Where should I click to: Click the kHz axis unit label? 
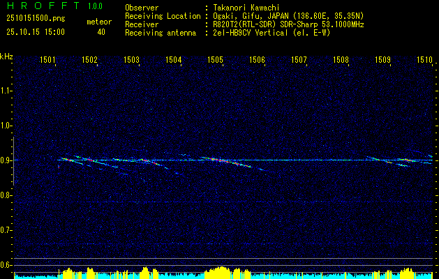[6, 56]
